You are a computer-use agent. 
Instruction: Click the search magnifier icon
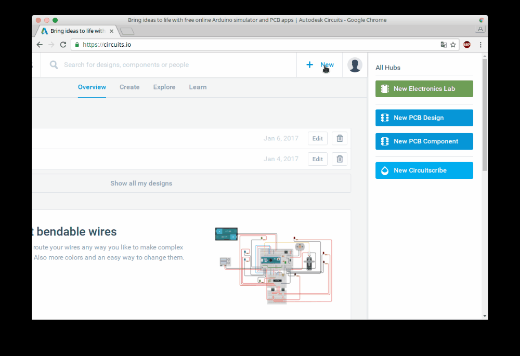(54, 64)
